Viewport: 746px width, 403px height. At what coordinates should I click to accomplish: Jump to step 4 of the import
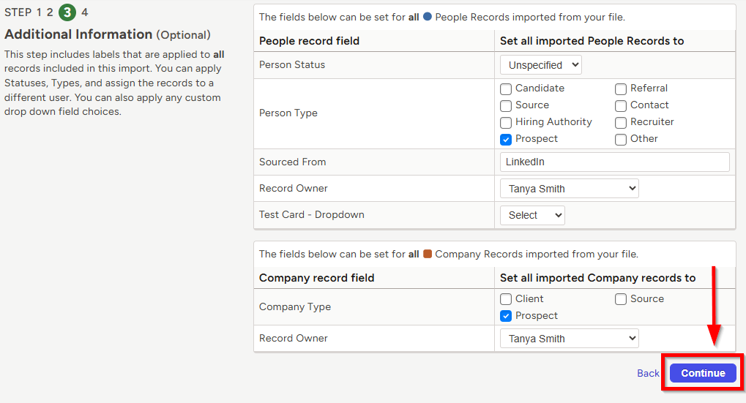coord(85,12)
